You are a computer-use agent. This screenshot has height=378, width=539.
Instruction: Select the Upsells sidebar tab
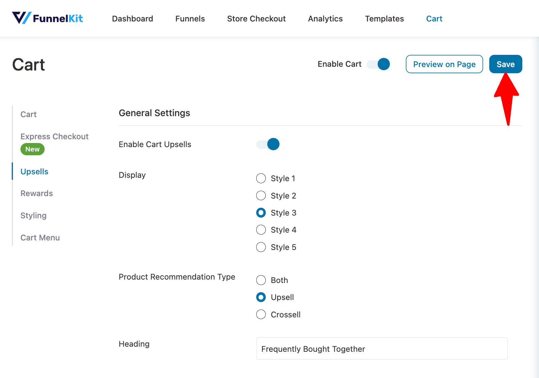(x=34, y=172)
